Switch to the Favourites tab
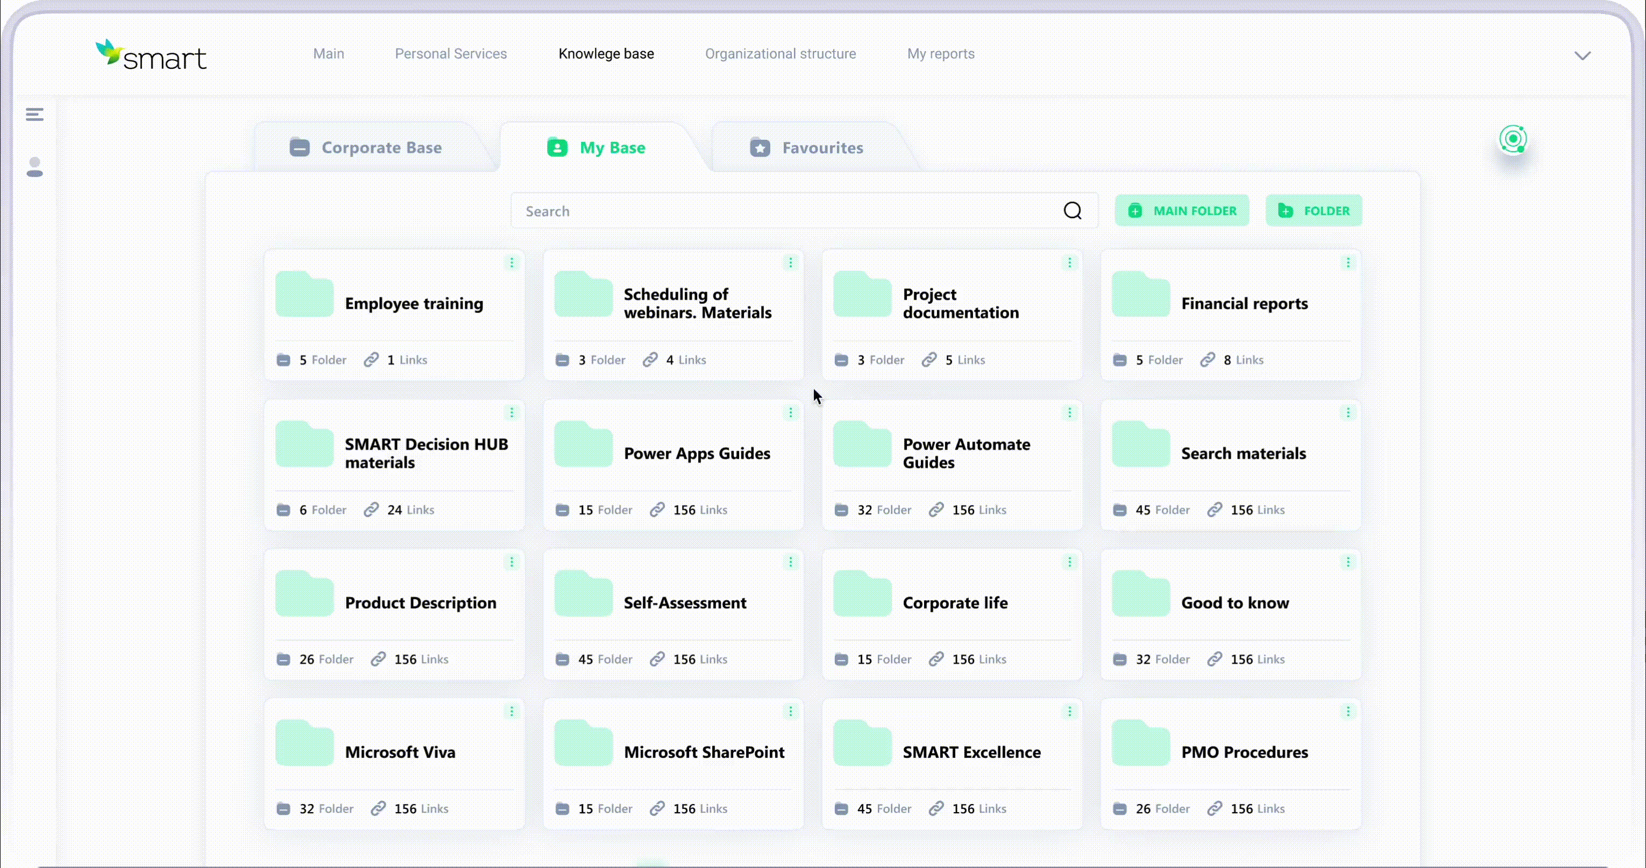The image size is (1646, 868). (806, 147)
